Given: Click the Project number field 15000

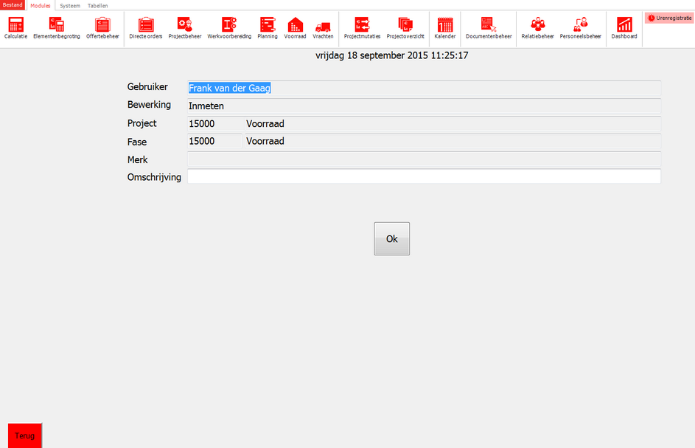Looking at the screenshot, I should 214,123.
